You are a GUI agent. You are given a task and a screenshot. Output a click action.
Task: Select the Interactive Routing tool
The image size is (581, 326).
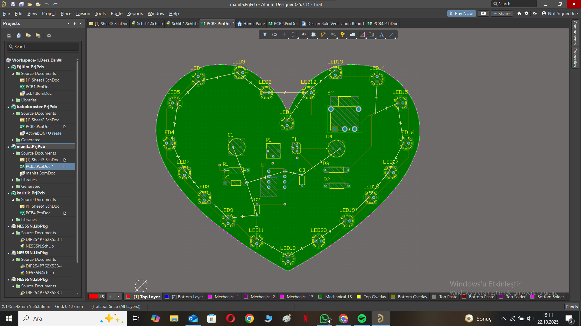coord(323,35)
